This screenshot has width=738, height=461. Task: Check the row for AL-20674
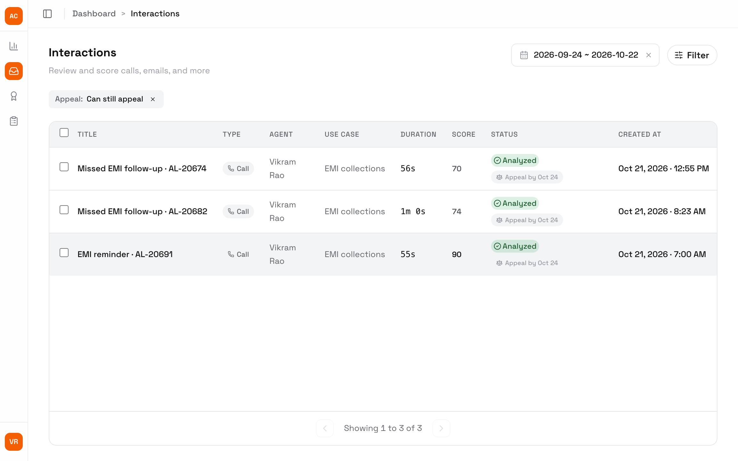(64, 167)
